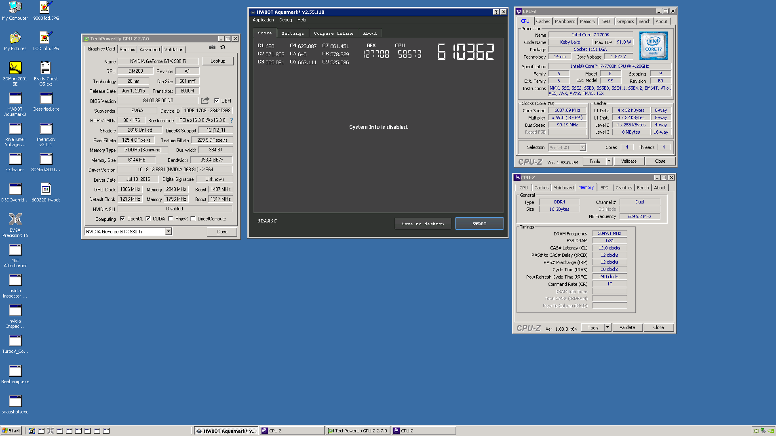Screen dimensions: 776x436
Task: Click Validate button in upper CPU-Z
Action: point(629,161)
